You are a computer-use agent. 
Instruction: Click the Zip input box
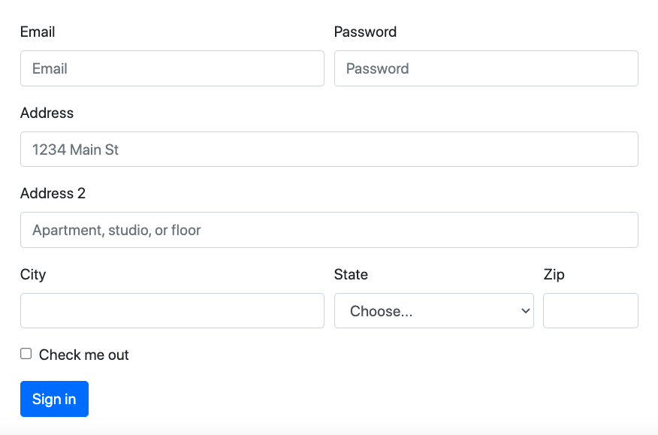click(590, 310)
